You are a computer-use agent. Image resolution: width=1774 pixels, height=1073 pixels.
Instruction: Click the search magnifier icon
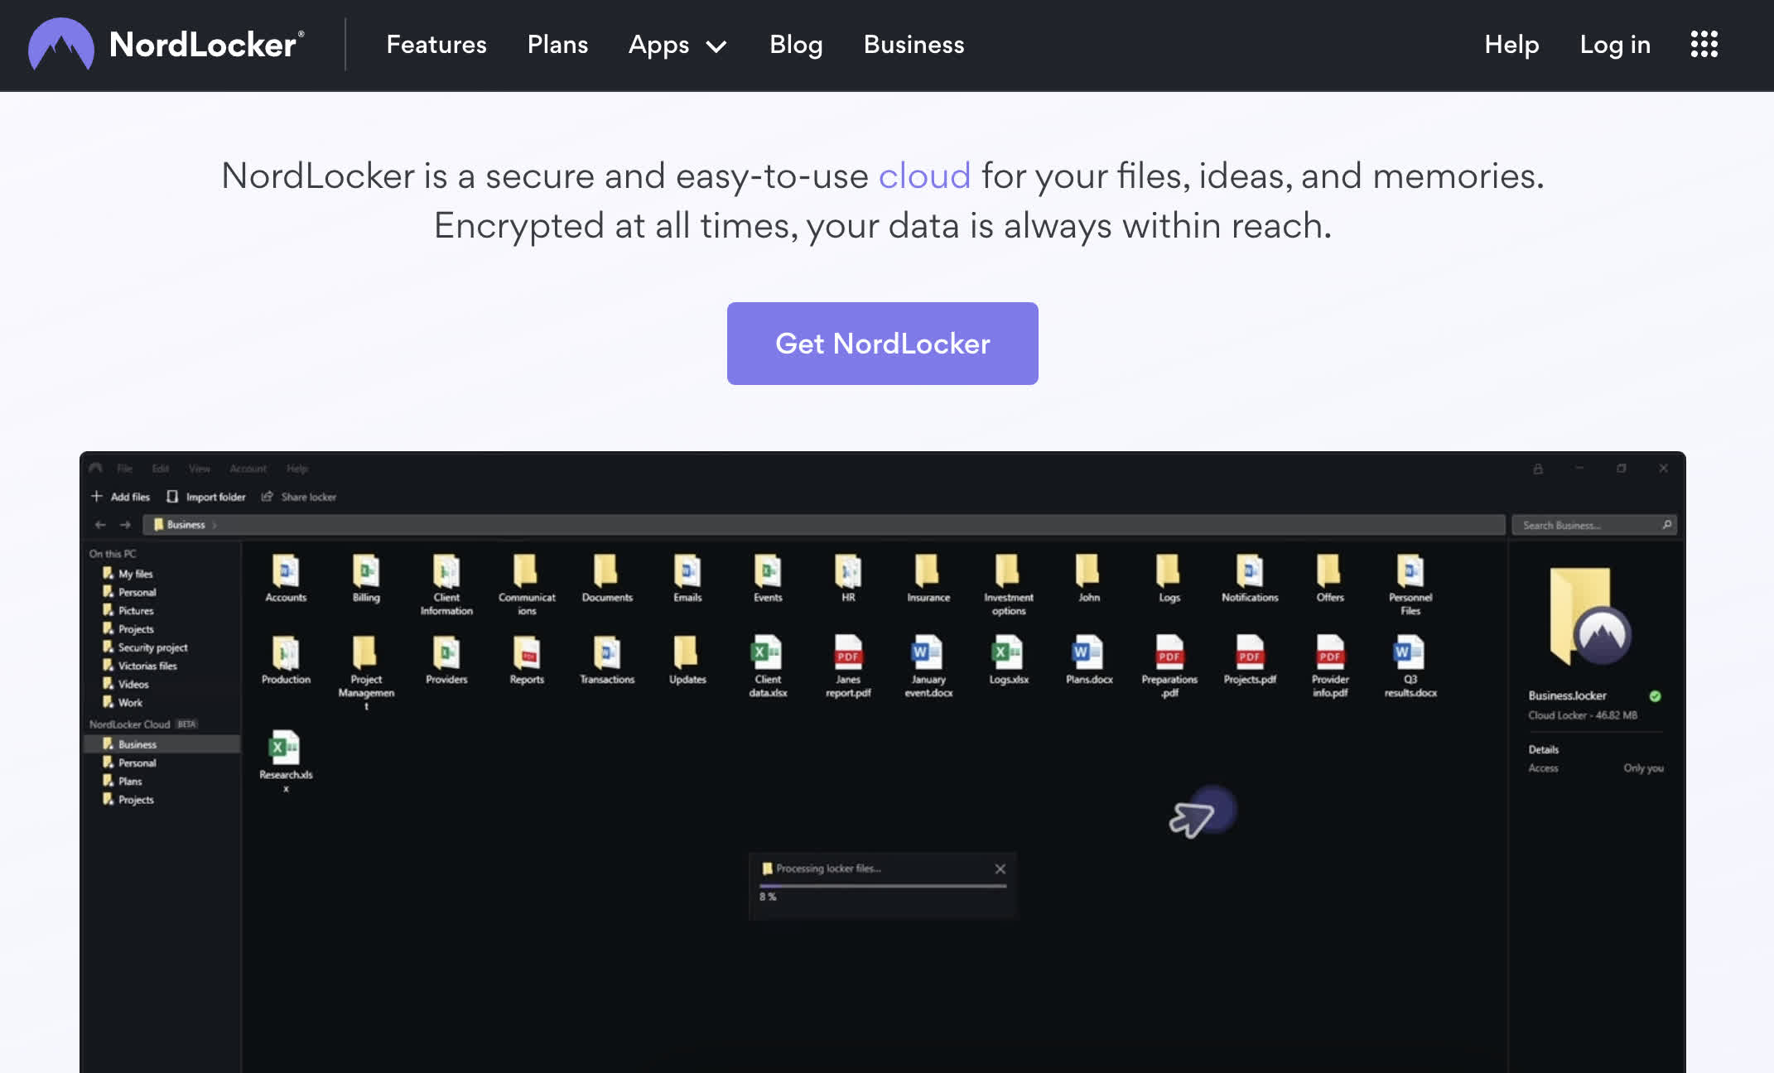point(1667,525)
